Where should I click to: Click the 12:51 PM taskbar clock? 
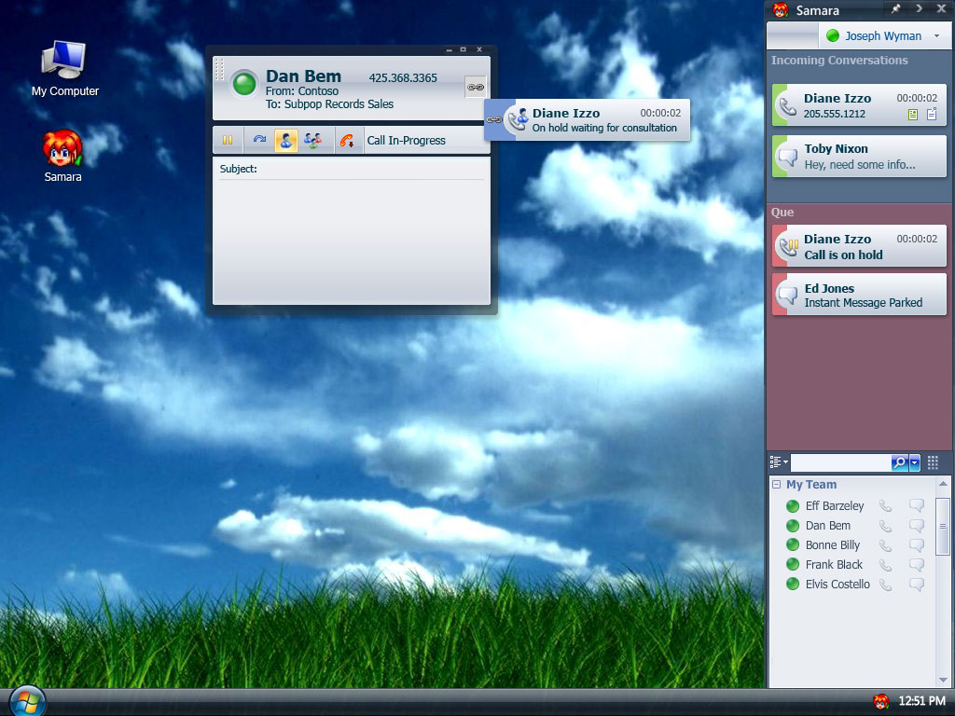(921, 701)
